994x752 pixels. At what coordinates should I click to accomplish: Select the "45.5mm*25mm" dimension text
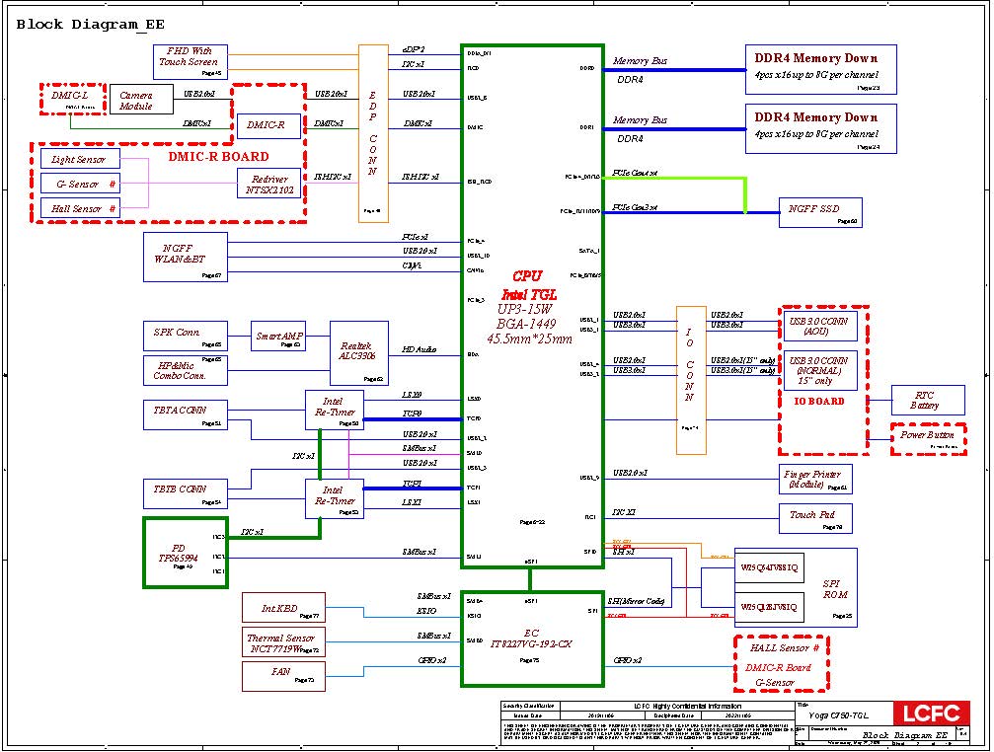coord(529,338)
